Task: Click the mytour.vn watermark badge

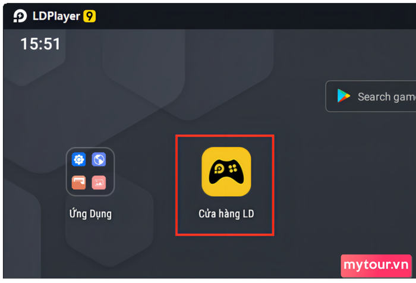Action: [x=376, y=266]
